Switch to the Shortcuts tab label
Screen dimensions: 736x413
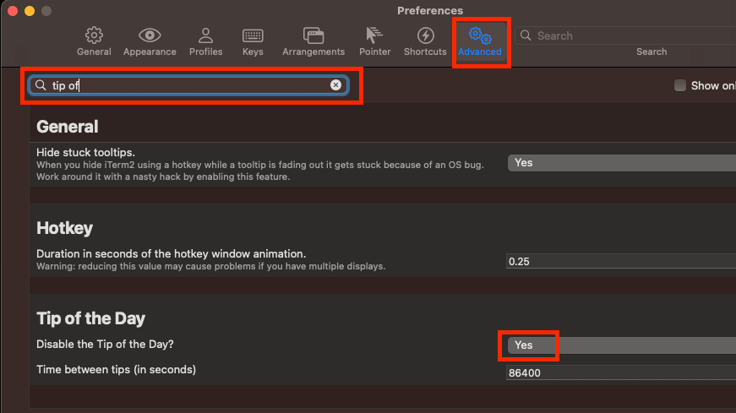click(x=425, y=52)
